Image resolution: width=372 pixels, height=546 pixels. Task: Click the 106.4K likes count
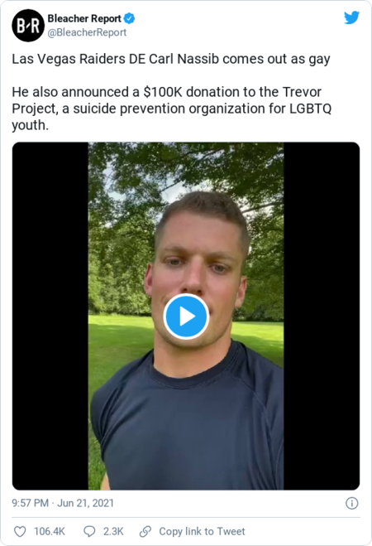click(50, 531)
